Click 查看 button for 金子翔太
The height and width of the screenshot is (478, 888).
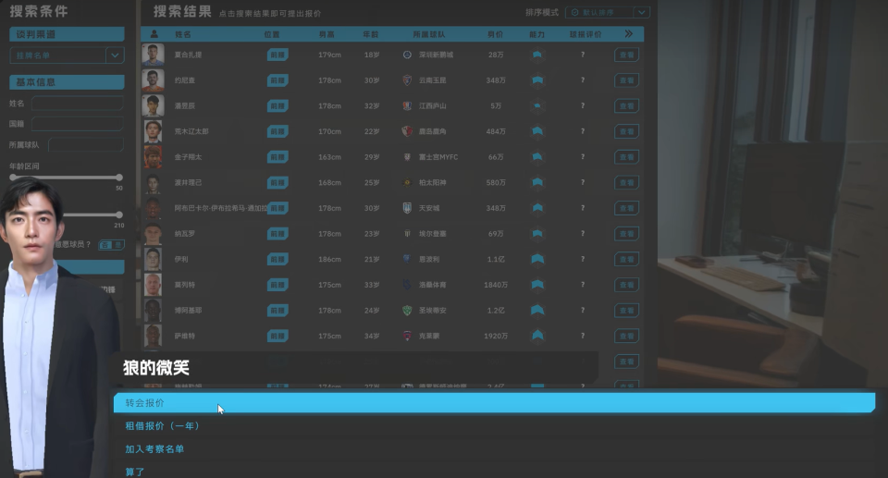pyautogui.click(x=626, y=157)
